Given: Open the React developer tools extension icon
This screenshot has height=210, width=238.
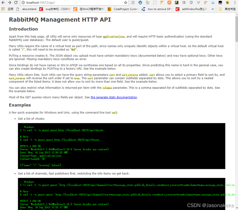Looking at the screenshot, I should coord(155,3).
